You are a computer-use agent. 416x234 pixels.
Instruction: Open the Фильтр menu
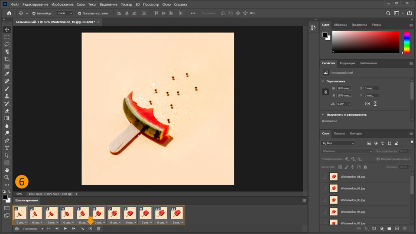(x=126, y=4)
